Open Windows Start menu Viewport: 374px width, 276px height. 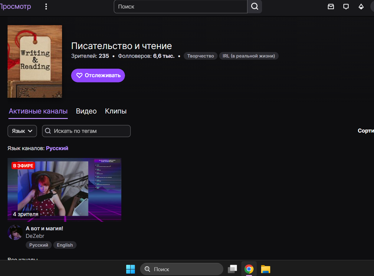130,269
